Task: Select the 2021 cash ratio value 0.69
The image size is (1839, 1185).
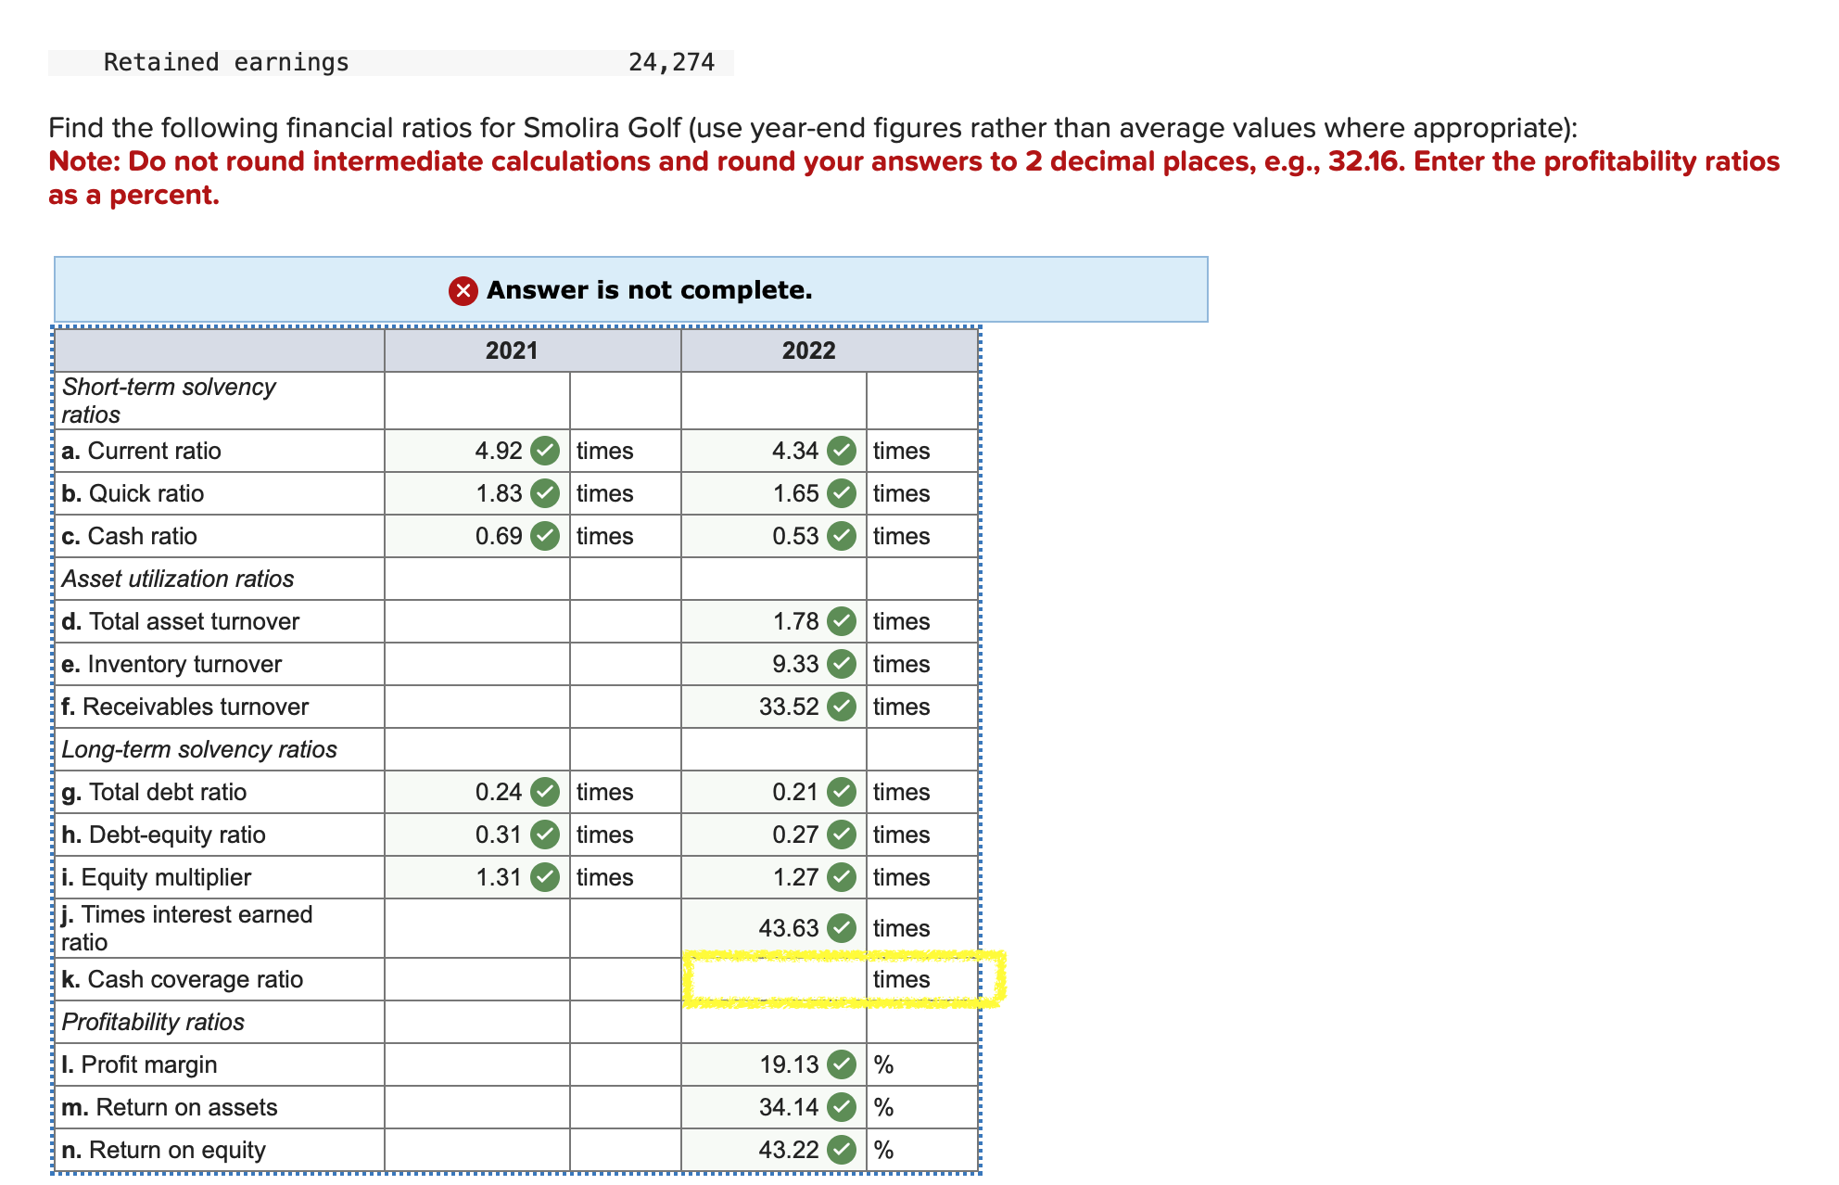Action: pyautogui.click(x=499, y=536)
